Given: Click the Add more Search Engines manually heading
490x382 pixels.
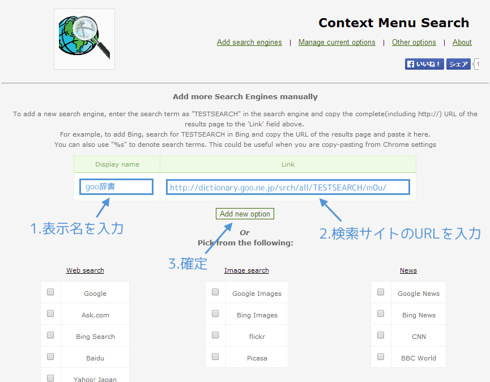Looking at the screenshot, I should coord(245,96).
